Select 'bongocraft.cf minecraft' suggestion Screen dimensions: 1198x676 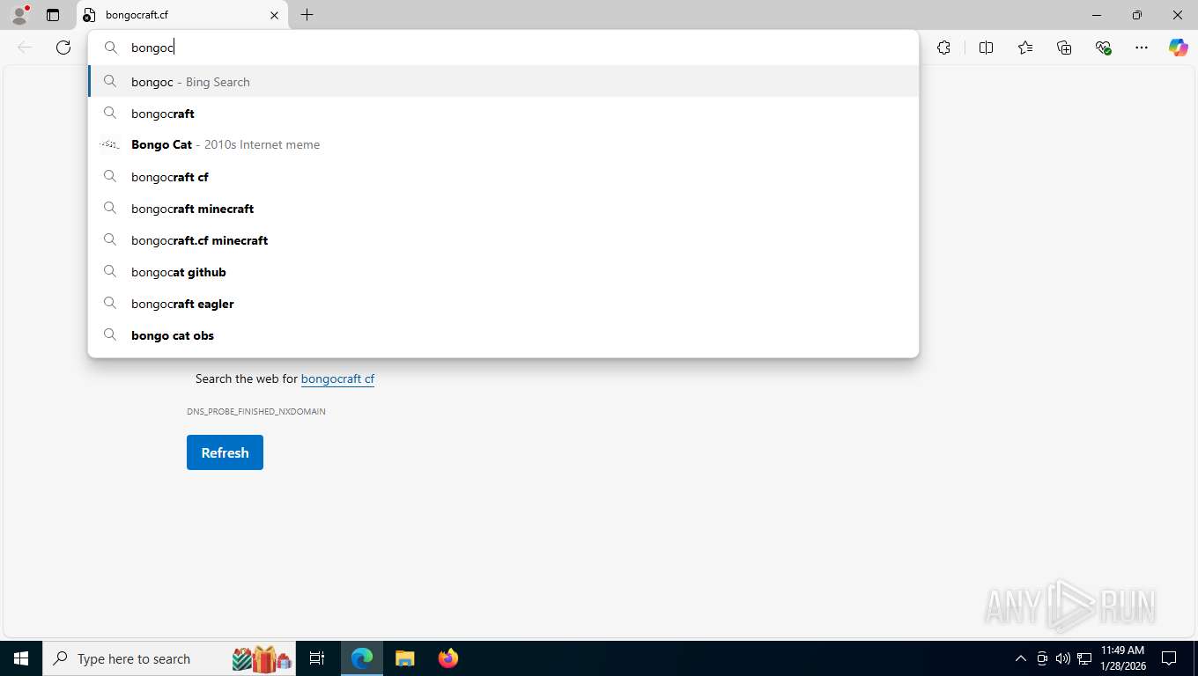pos(503,240)
